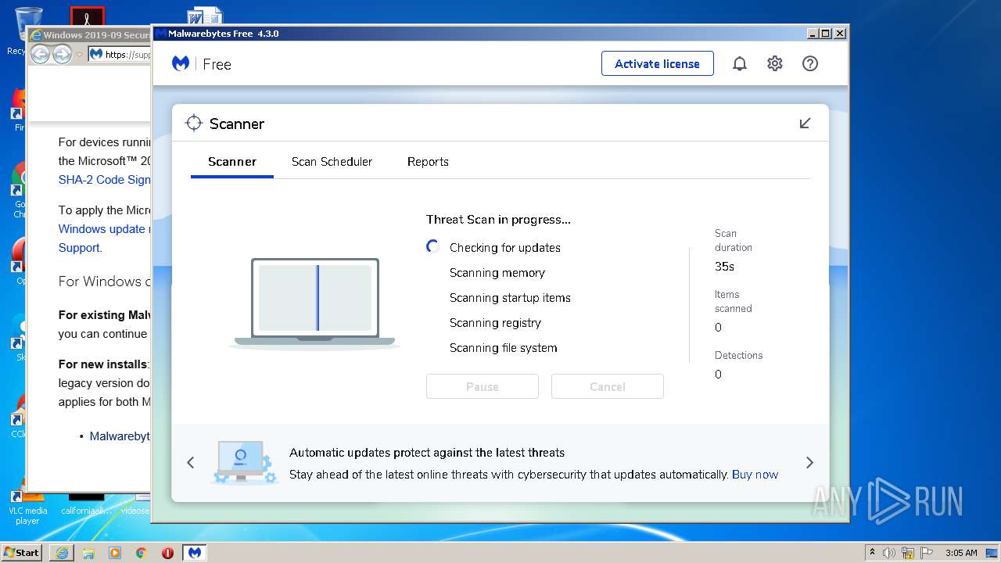Click the Threat Scan in progress heading

click(498, 220)
